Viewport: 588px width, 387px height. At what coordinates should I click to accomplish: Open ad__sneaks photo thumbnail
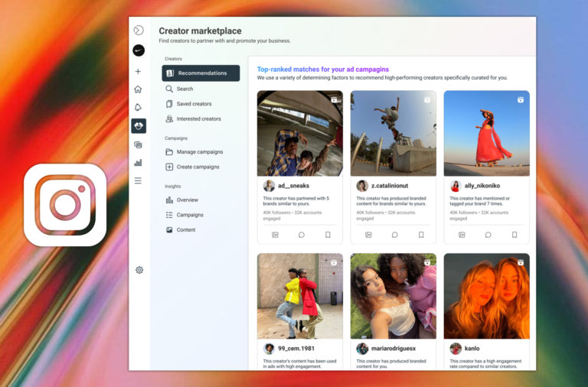pyautogui.click(x=300, y=133)
